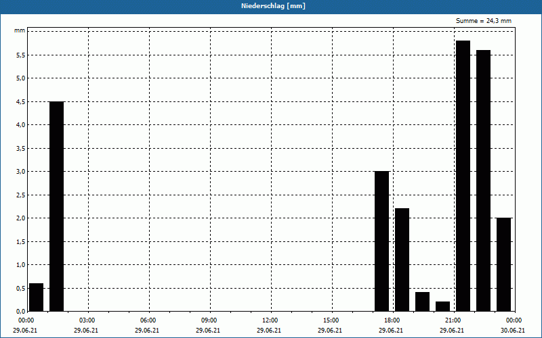Click the 15:00 time axis label
542x338 pixels.
tap(331, 320)
